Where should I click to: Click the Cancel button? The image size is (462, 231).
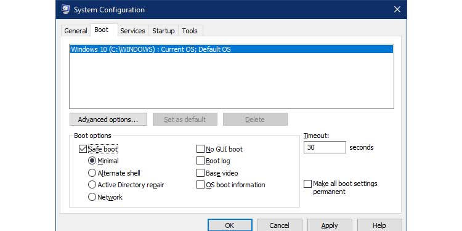pos(280,225)
